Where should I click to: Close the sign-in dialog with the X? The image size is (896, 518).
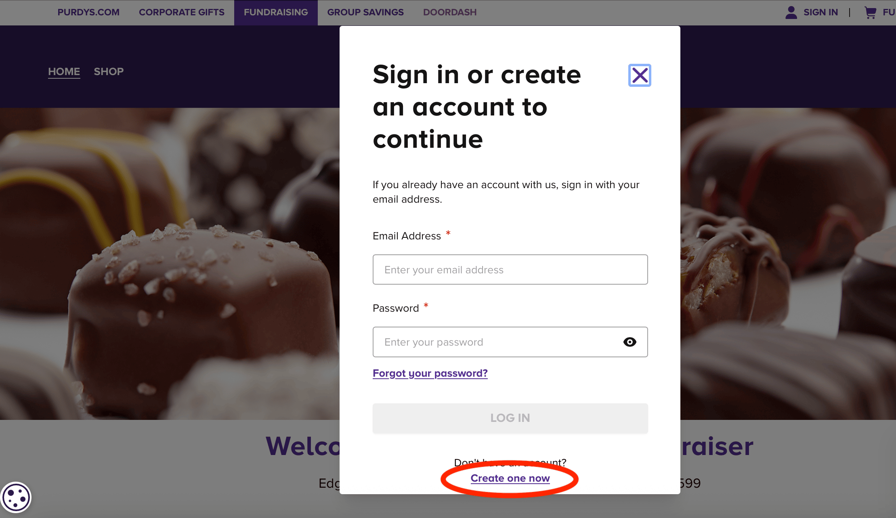pyautogui.click(x=640, y=75)
